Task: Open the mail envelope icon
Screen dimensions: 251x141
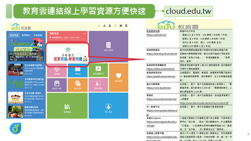Action: pos(121,26)
